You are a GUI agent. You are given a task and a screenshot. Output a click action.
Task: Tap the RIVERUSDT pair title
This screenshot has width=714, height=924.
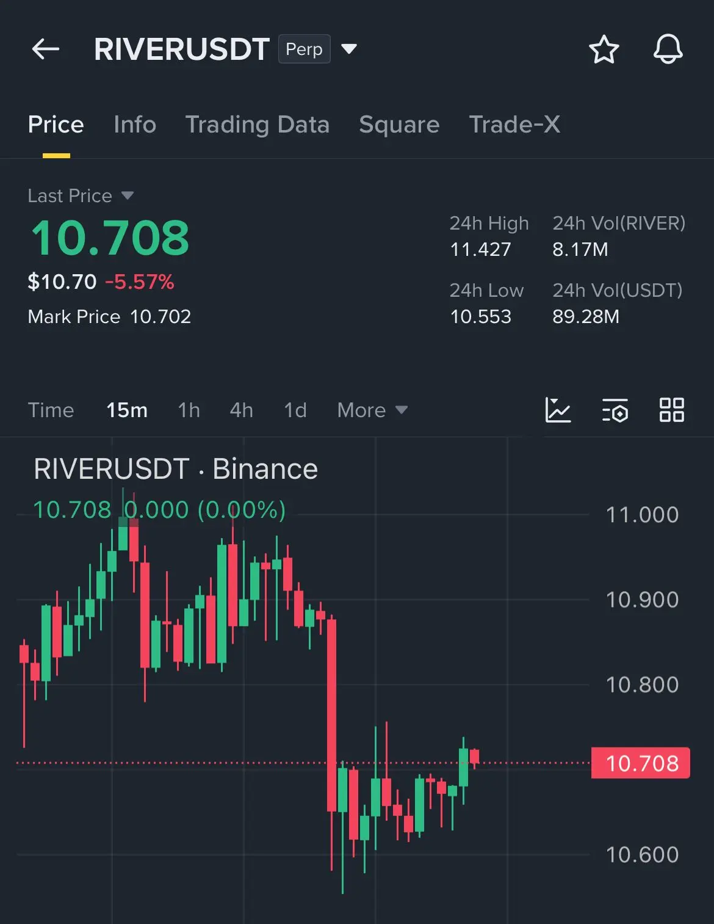pos(182,49)
